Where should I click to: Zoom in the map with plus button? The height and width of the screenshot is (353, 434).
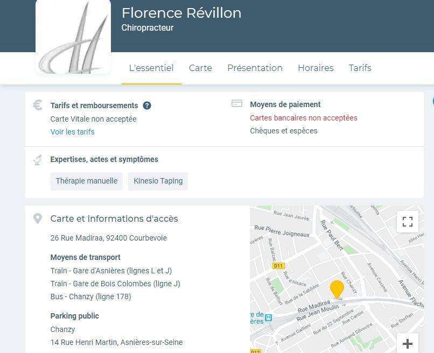coord(408,344)
